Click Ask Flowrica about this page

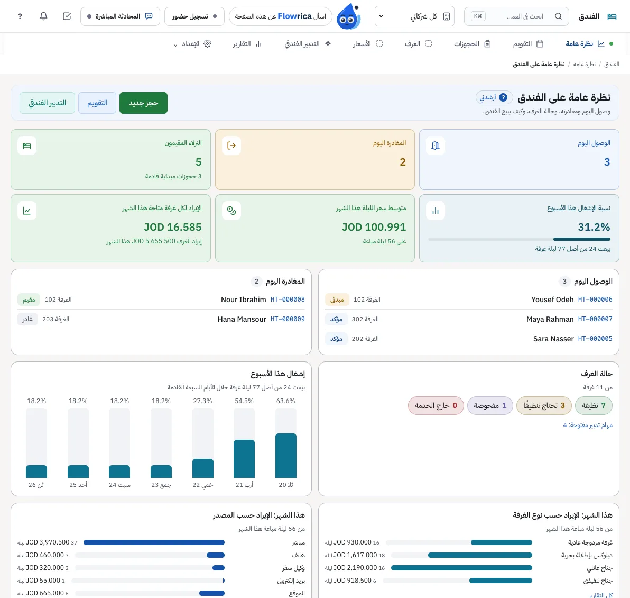281,16
